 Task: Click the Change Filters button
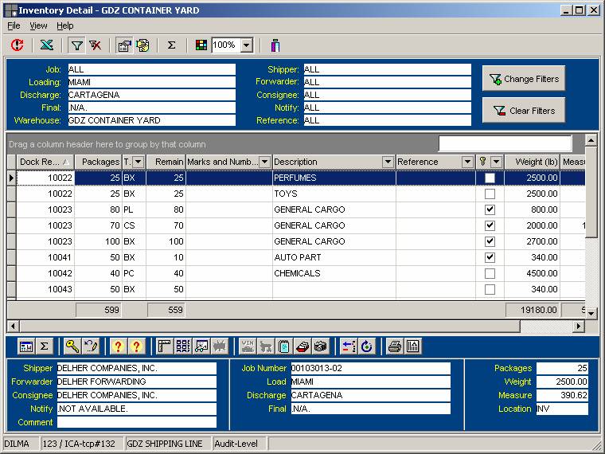523,79
